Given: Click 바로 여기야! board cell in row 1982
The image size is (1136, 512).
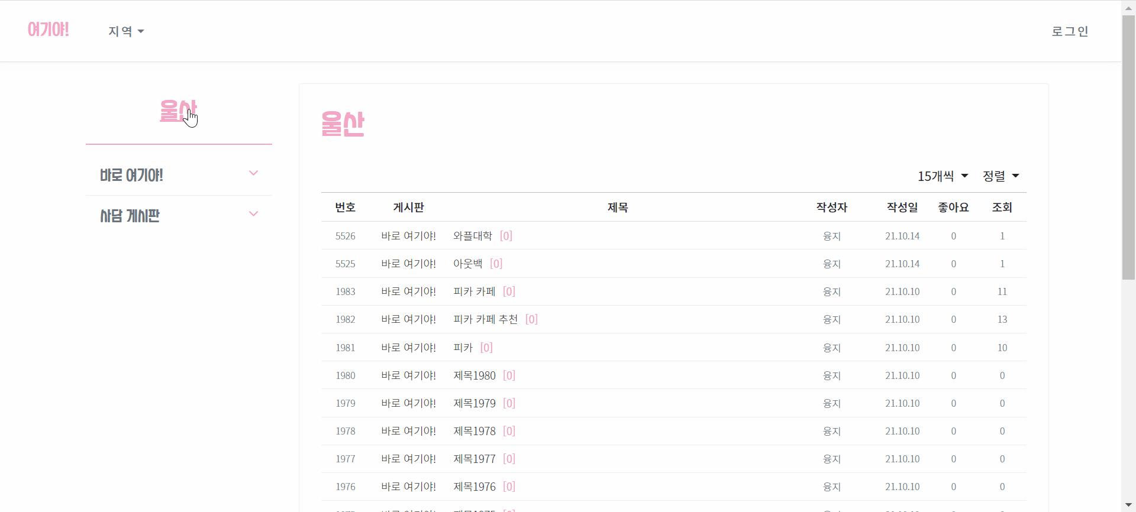Looking at the screenshot, I should tap(408, 319).
